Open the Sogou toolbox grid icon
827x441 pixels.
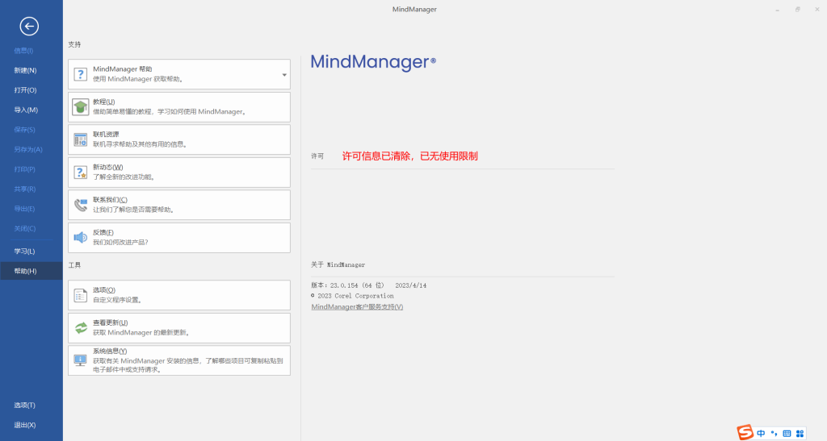(x=800, y=434)
